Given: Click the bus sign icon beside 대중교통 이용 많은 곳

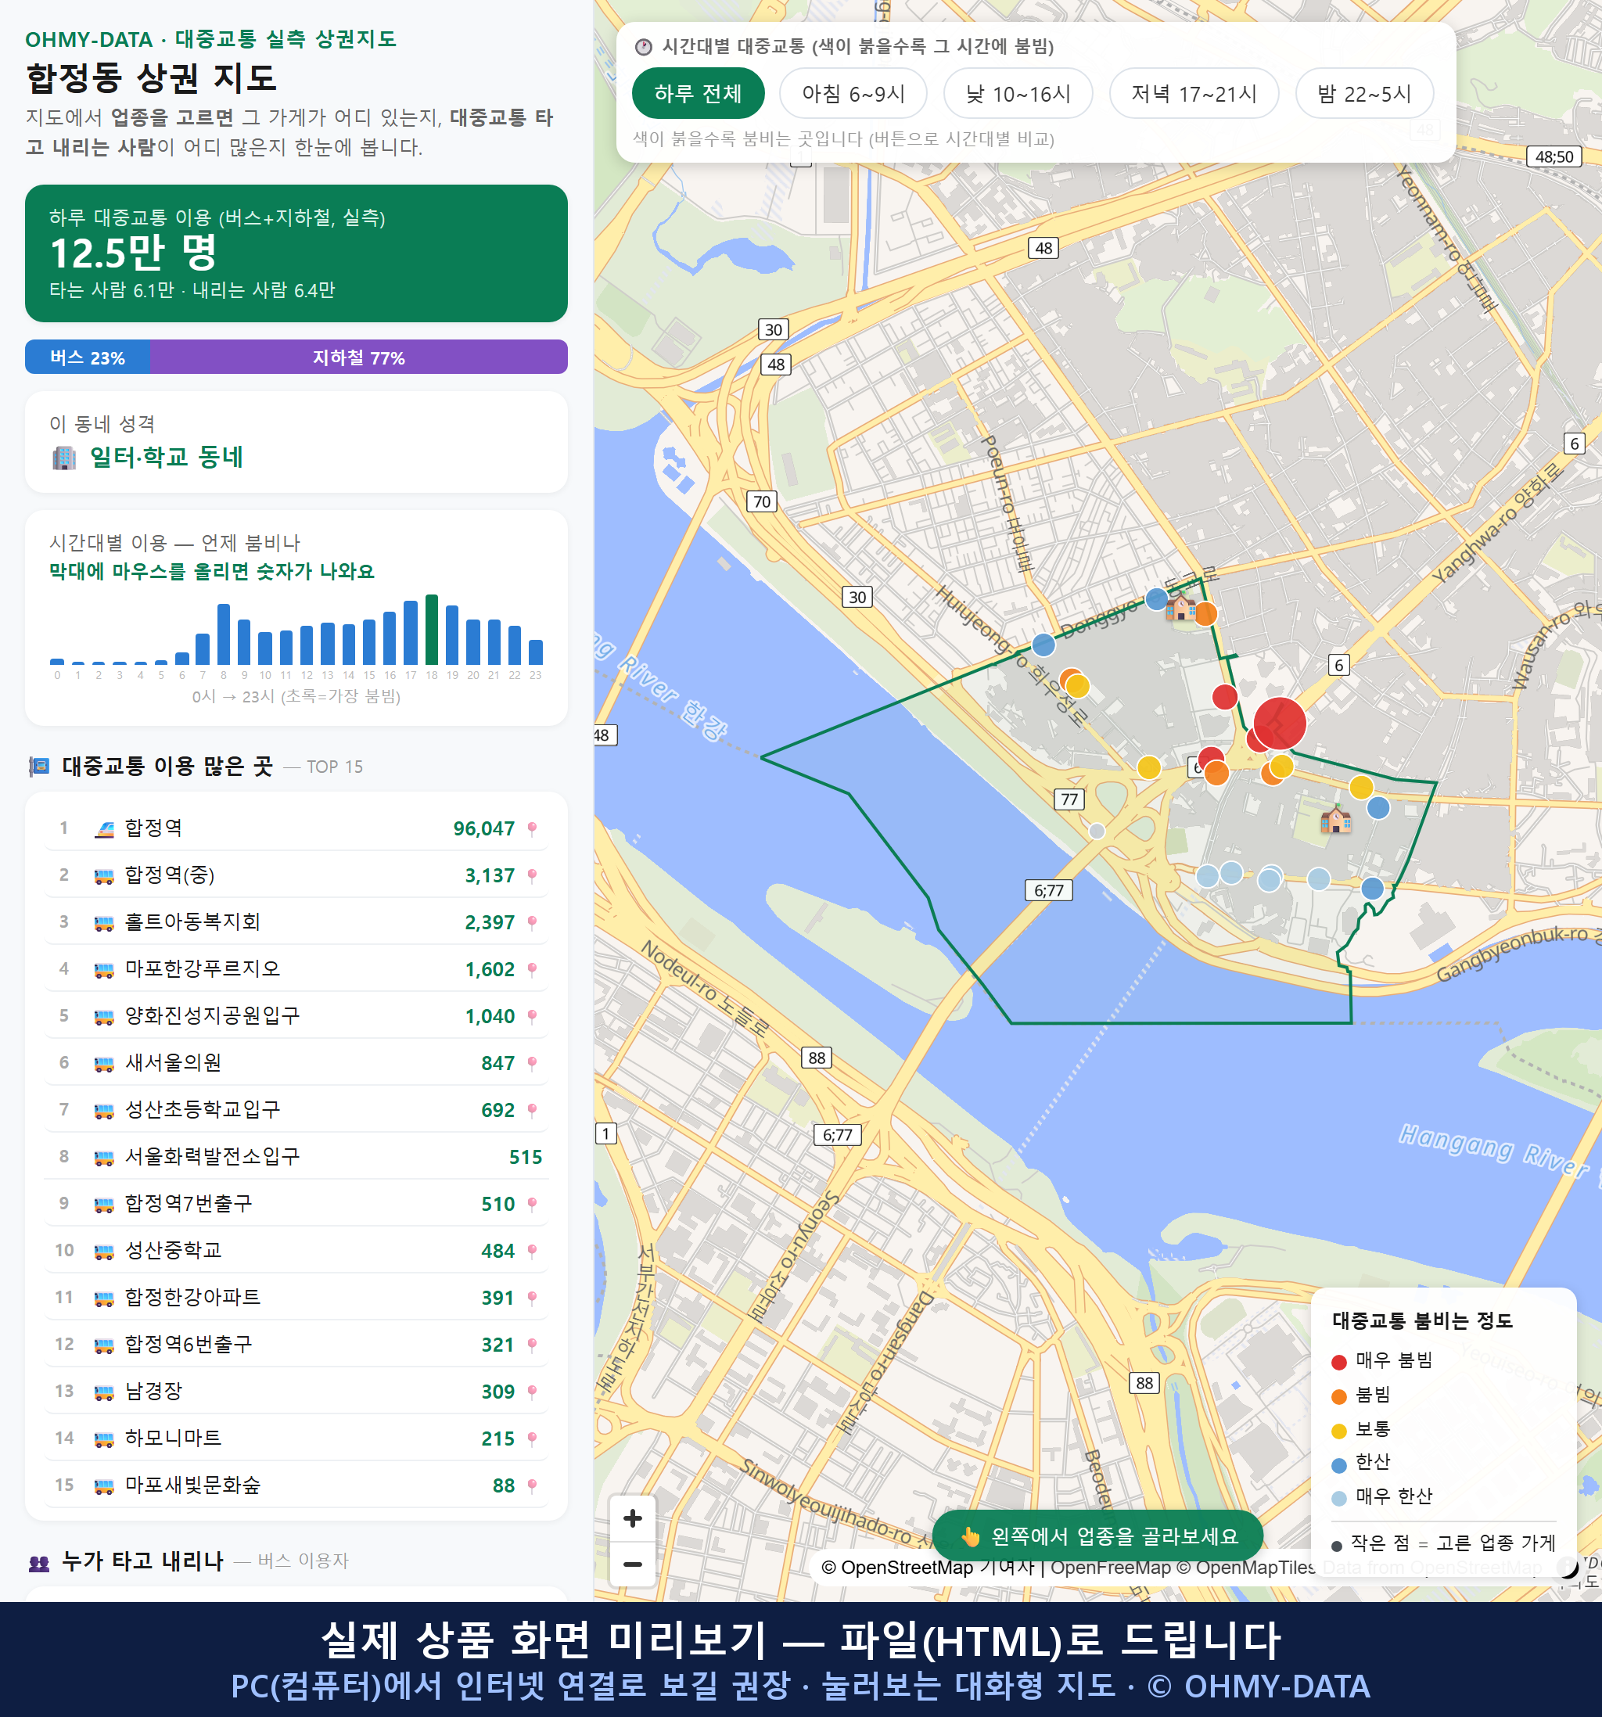Looking at the screenshot, I should click(x=39, y=766).
